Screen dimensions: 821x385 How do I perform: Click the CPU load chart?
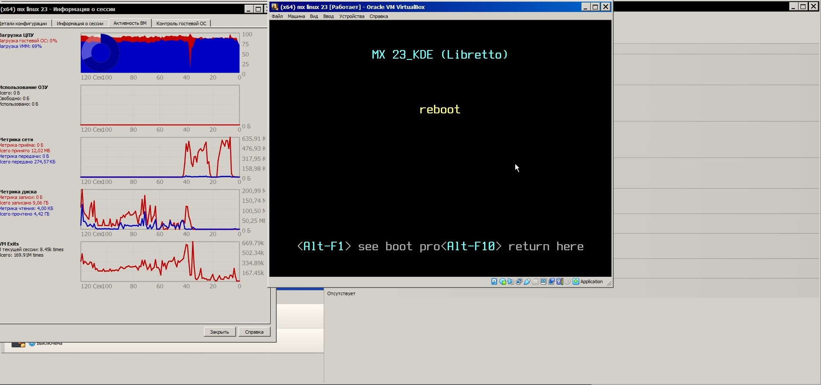(160, 53)
